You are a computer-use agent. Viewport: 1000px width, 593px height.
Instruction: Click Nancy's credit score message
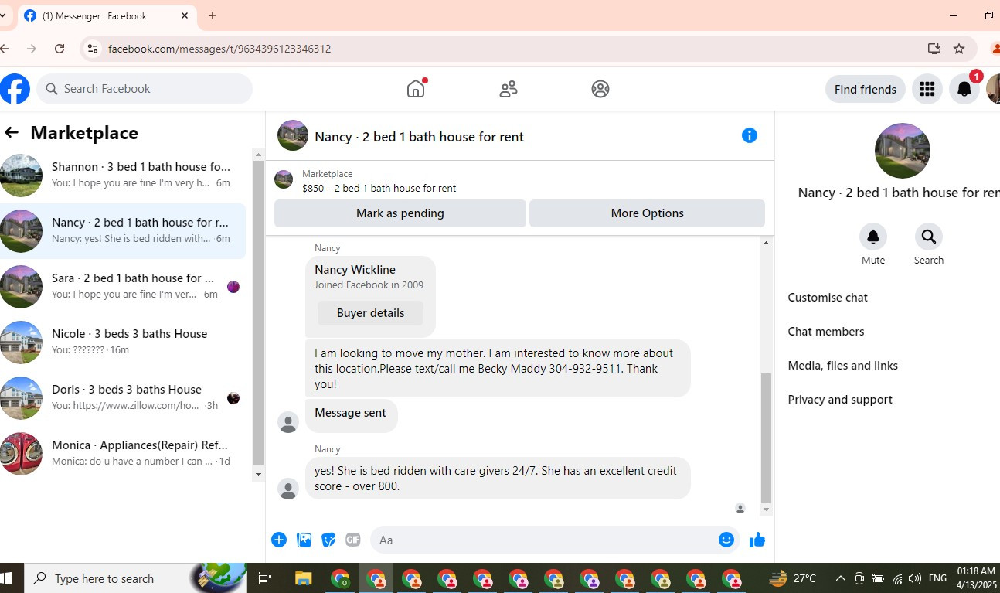(498, 478)
